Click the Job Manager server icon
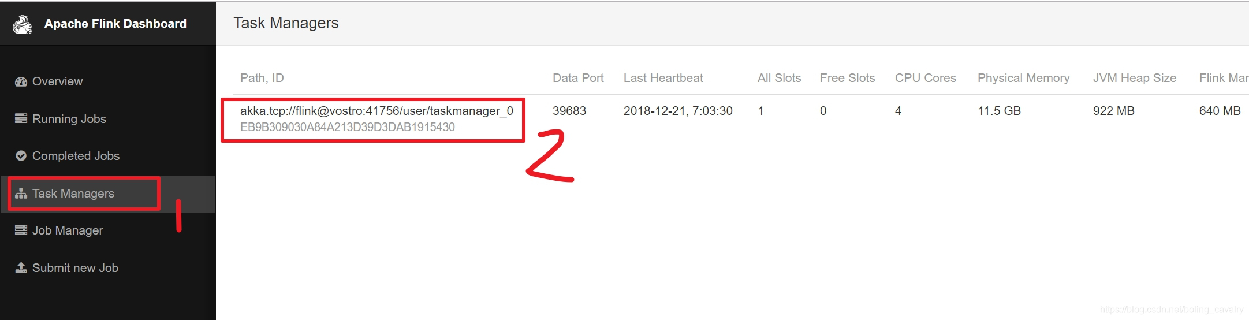Viewport: 1249px width, 320px height. (x=21, y=230)
